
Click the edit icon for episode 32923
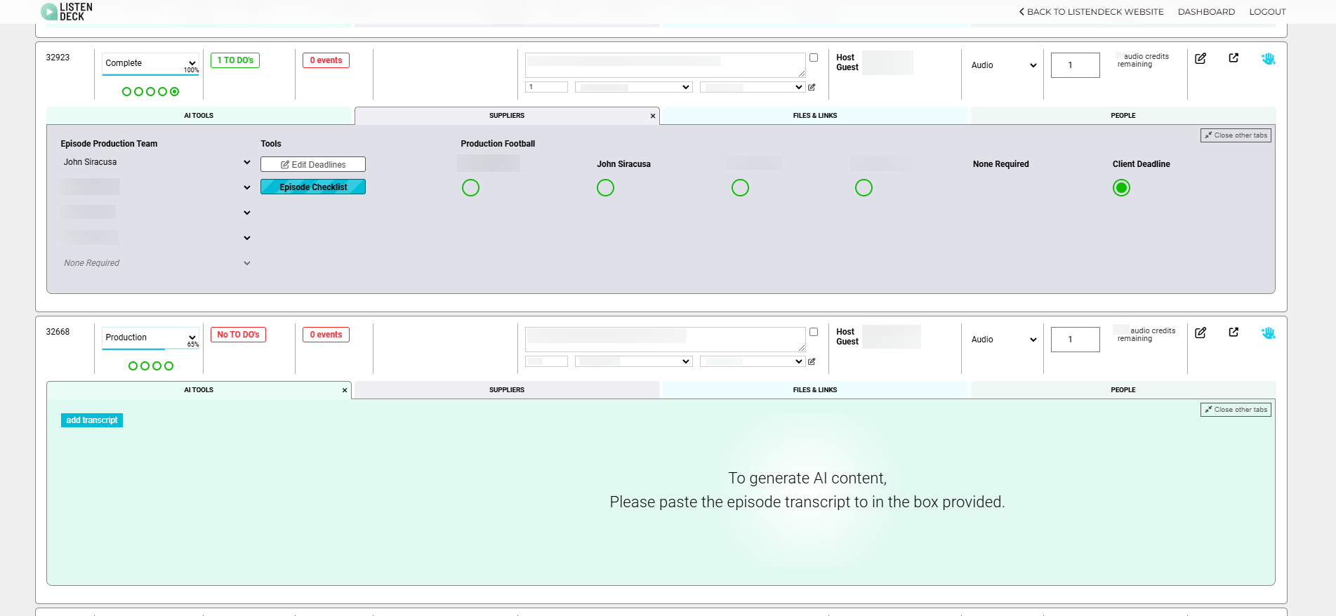tap(1201, 58)
